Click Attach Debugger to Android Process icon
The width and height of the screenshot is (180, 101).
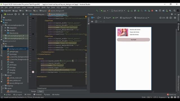pyautogui.click(x=149, y=11)
